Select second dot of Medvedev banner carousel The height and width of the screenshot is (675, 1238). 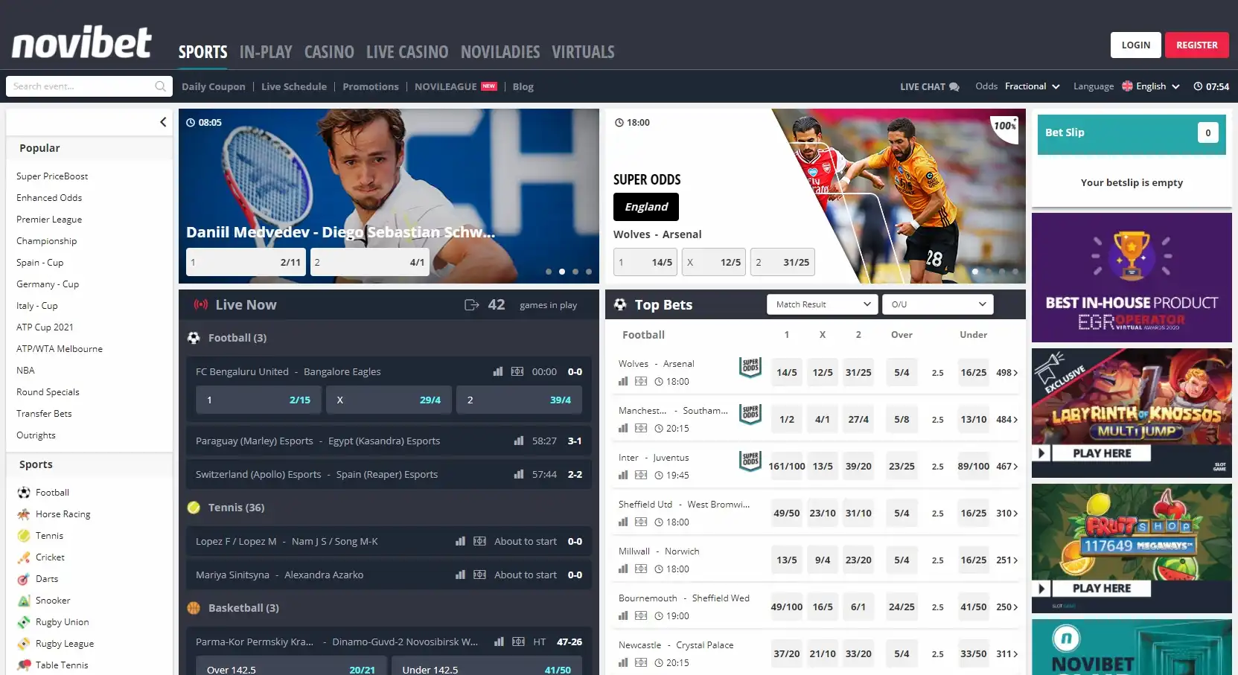(562, 272)
